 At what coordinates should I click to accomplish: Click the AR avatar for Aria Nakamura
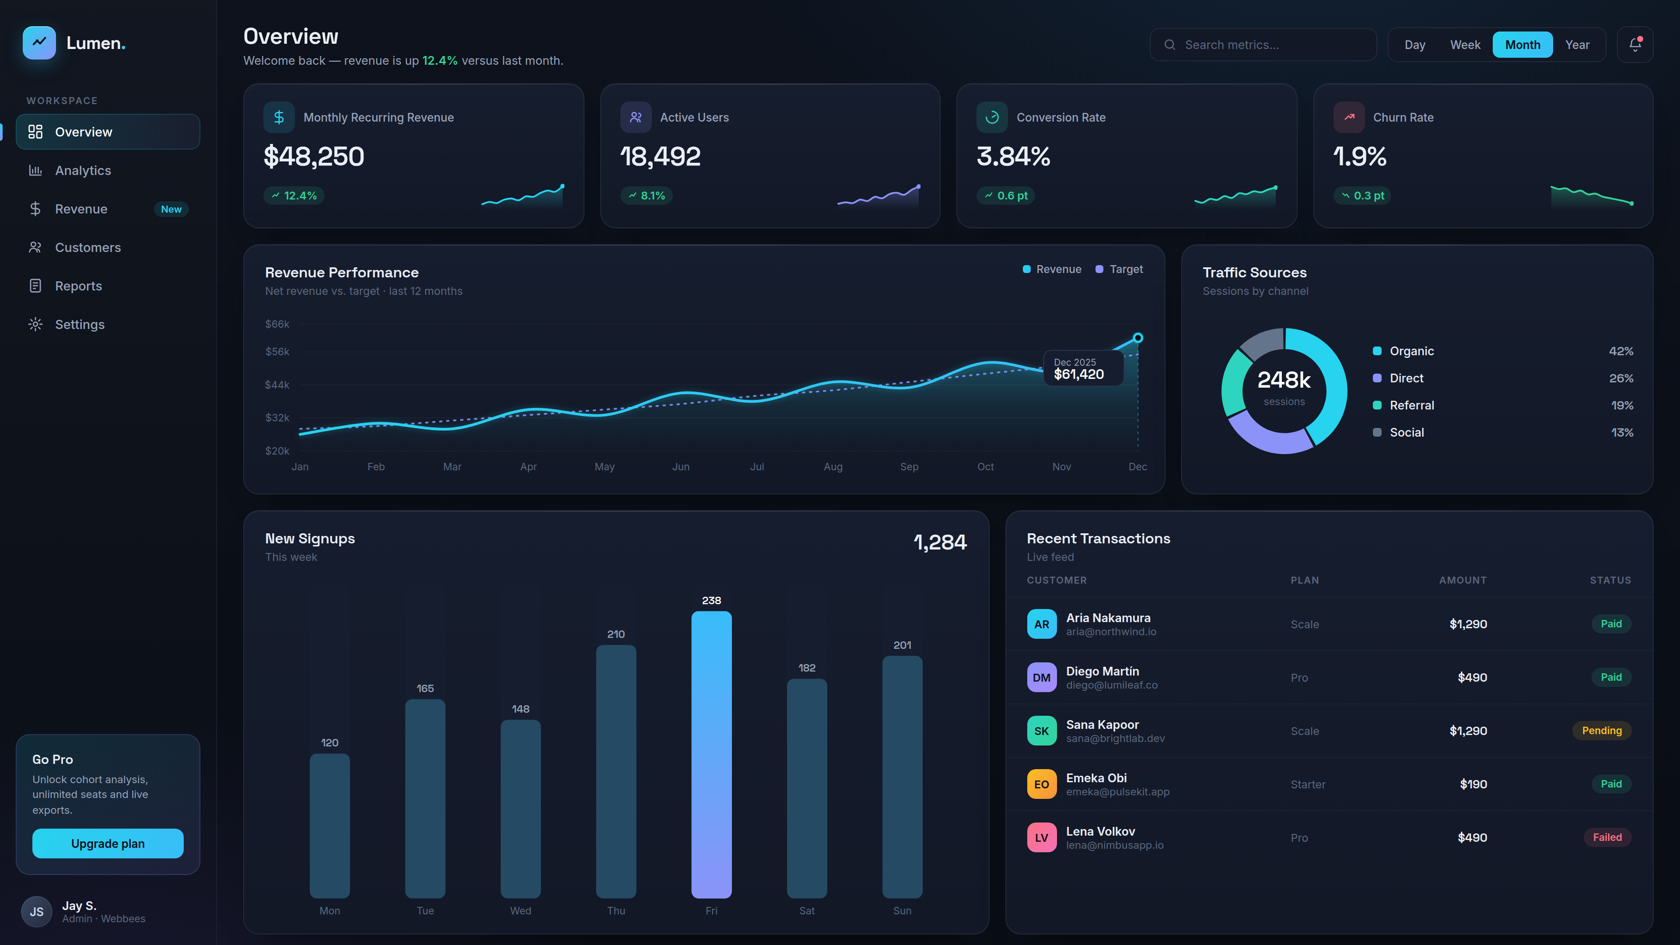click(x=1042, y=624)
